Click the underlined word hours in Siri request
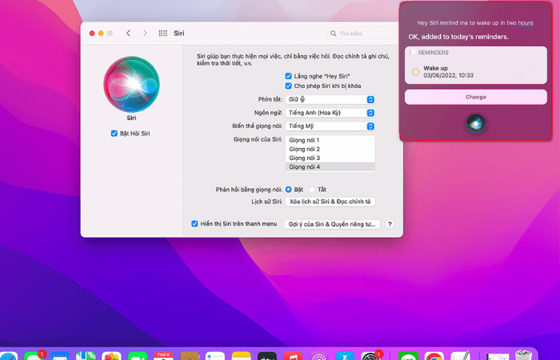 (526, 23)
